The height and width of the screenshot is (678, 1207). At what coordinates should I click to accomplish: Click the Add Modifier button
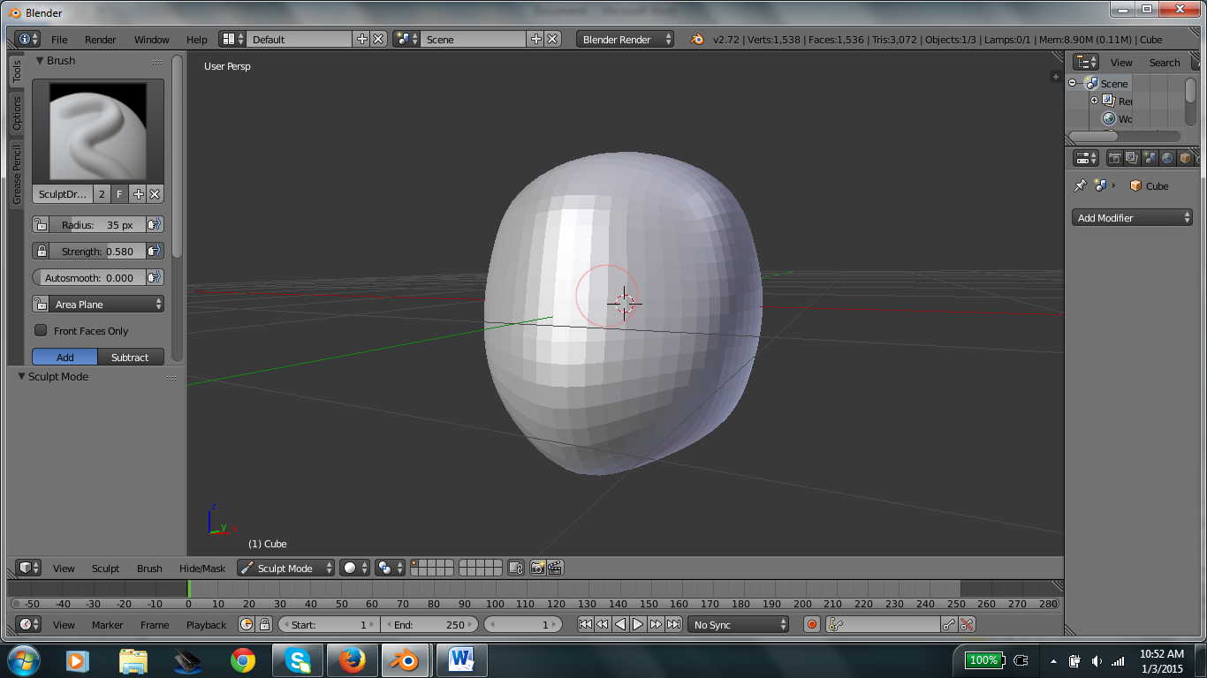[x=1132, y=217]
